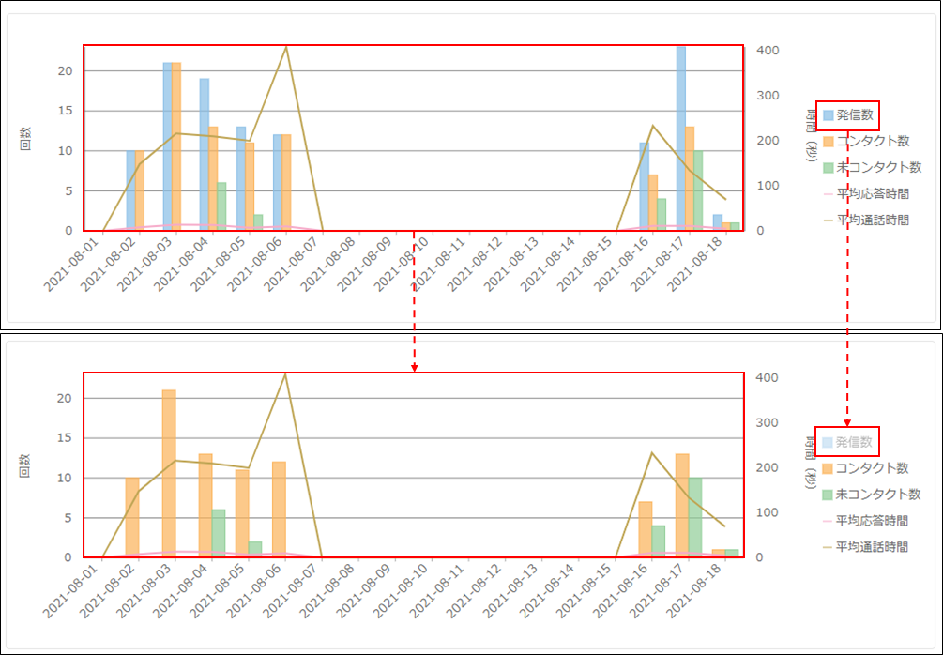This screenshot has height=655, width=943.
Task: Select green bar on 2021-08-04 in top chart
Action: pyautogui.click(x=221, y=206)
